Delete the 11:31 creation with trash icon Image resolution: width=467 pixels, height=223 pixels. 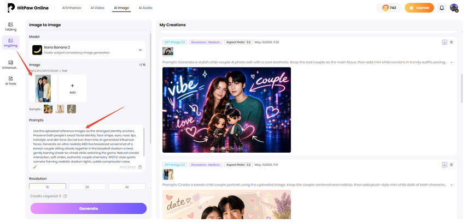point(452,165)
